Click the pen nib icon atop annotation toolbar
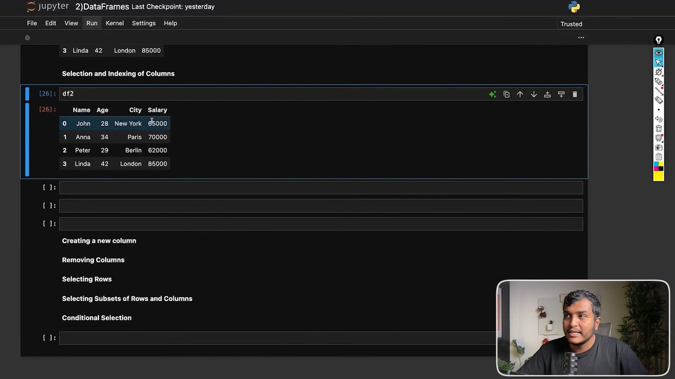The width and height of the screenshot is (675, 379). [x=658, y=40]
